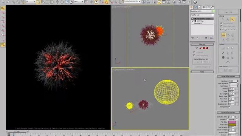
Task: Toggle XY axis constraint on left toolbar
Action: click(x=3, y=45)
